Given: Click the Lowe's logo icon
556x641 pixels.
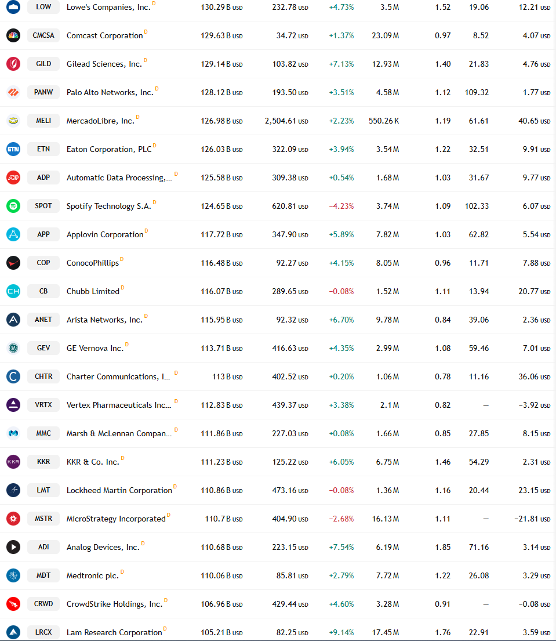Looking at the screenshot, I should tap(13, 7).
